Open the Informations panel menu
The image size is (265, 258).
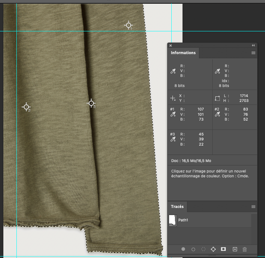tap(253, 53)
